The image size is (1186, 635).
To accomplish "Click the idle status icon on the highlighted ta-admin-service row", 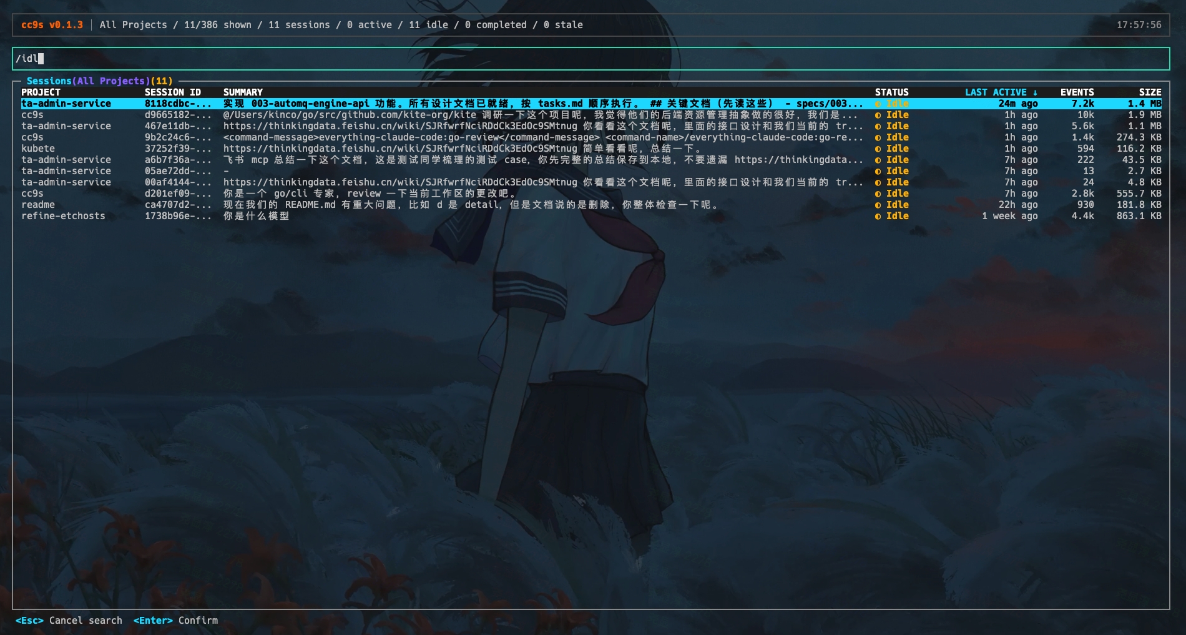I will [880, 103].
